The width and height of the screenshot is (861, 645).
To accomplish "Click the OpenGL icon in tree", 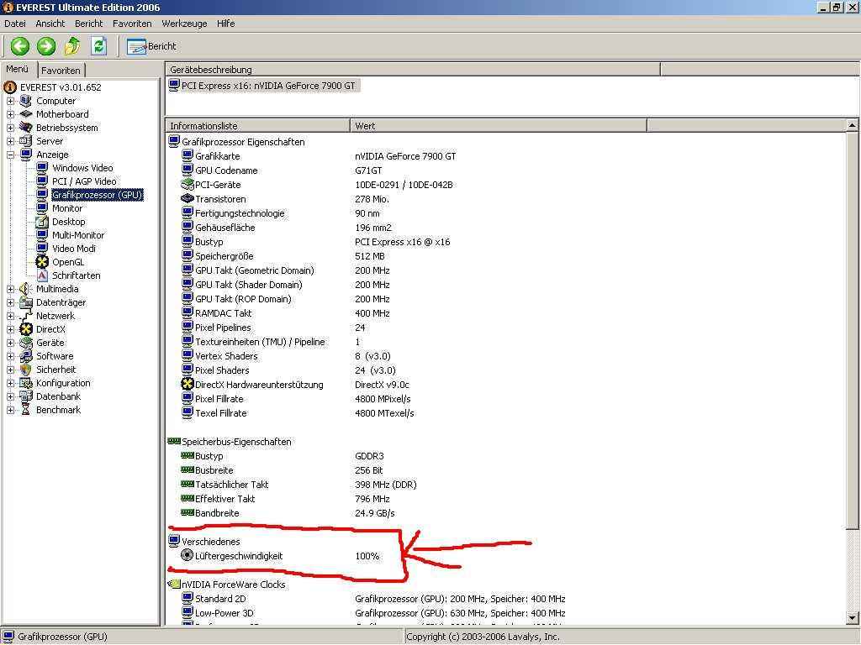I will point(42,262).
